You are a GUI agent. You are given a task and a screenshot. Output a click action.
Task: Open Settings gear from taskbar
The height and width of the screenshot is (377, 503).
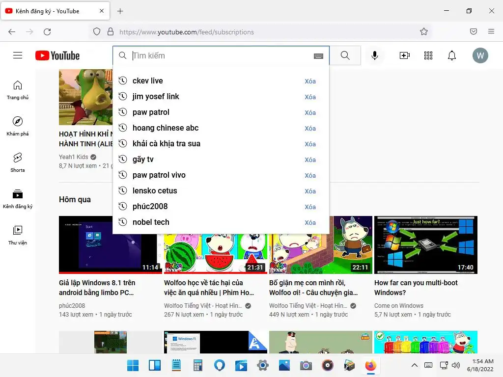click(263, 365)
